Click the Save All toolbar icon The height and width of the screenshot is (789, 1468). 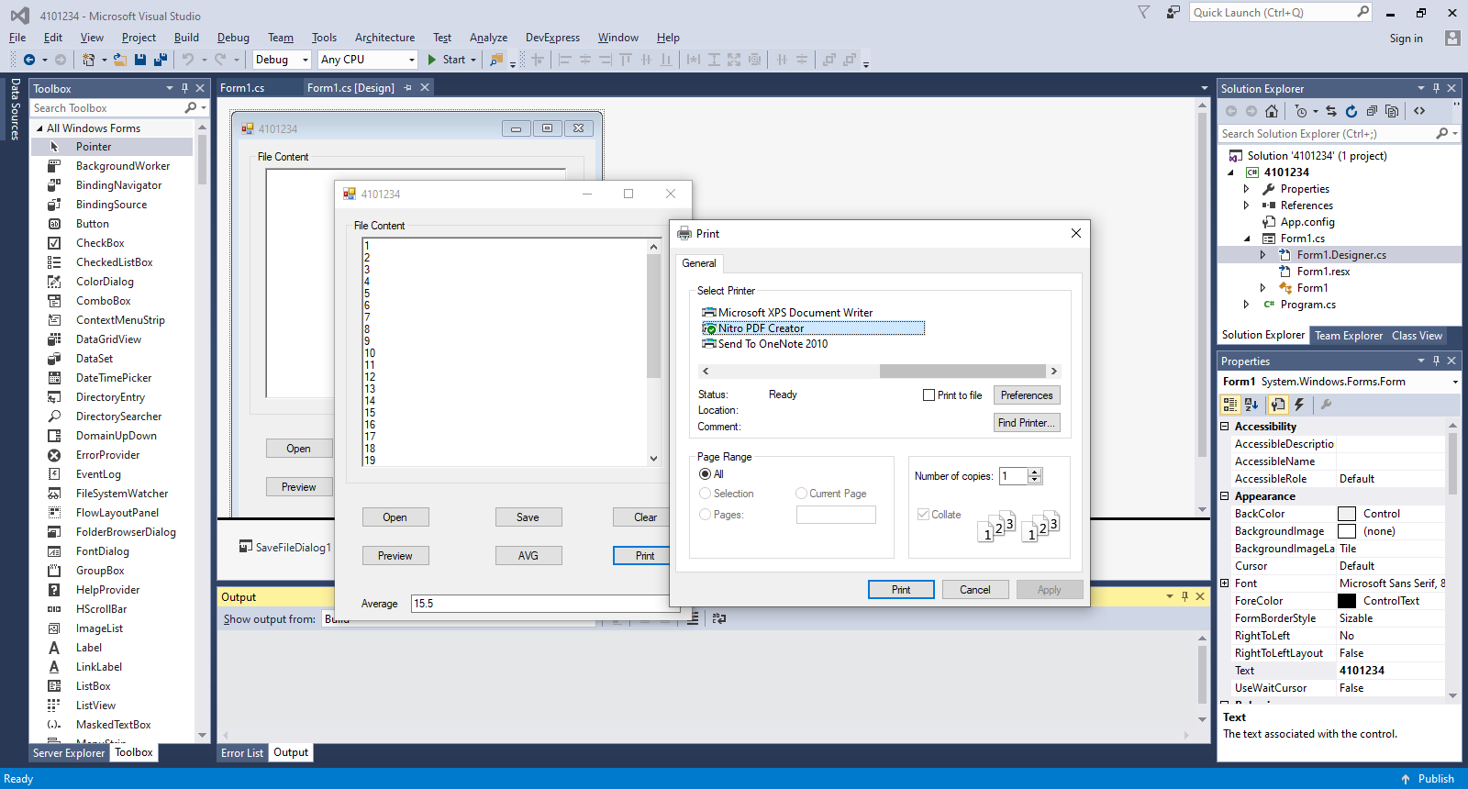[x=160, y=60]
